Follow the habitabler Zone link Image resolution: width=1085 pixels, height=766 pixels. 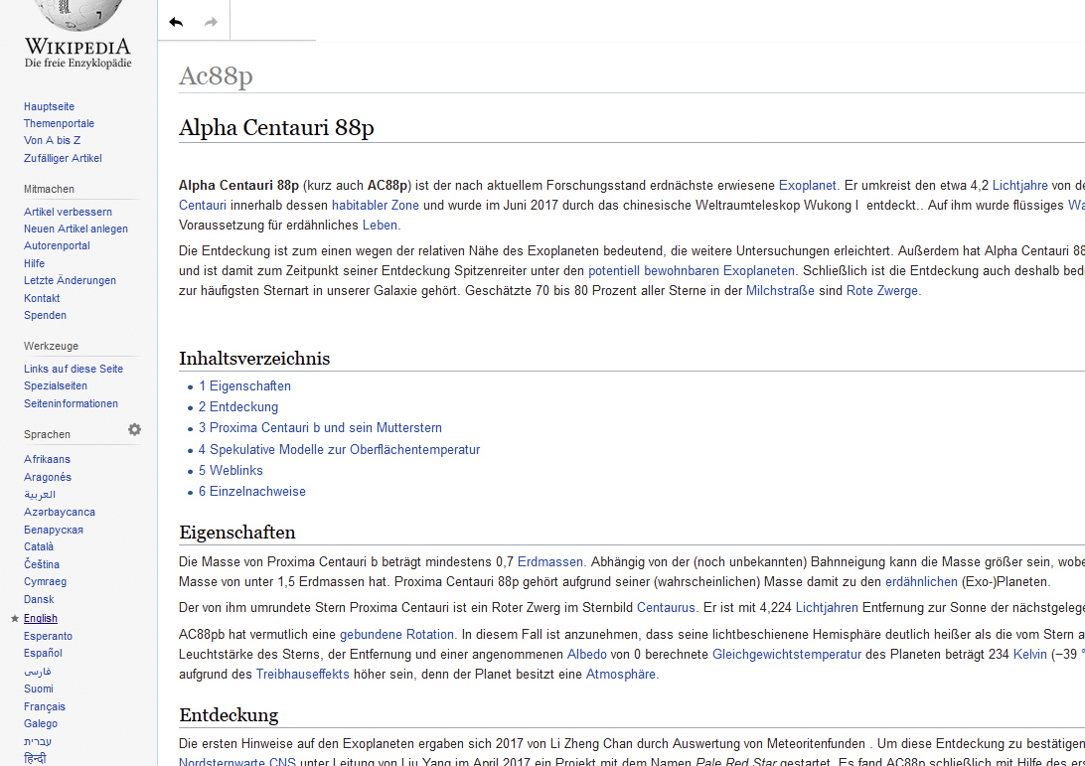(375, 206)
